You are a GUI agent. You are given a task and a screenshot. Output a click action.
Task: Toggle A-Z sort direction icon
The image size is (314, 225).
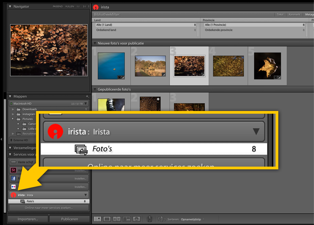[x=161, y=219]
